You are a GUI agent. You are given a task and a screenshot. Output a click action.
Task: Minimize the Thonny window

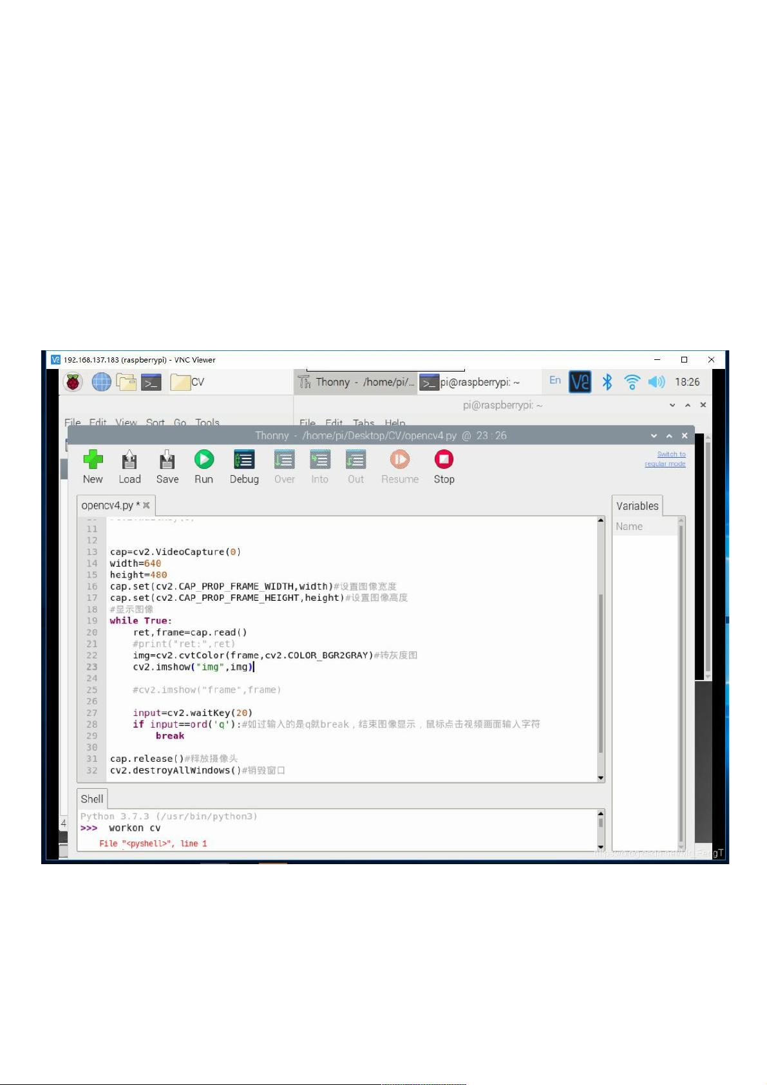[x=654, y=436]
